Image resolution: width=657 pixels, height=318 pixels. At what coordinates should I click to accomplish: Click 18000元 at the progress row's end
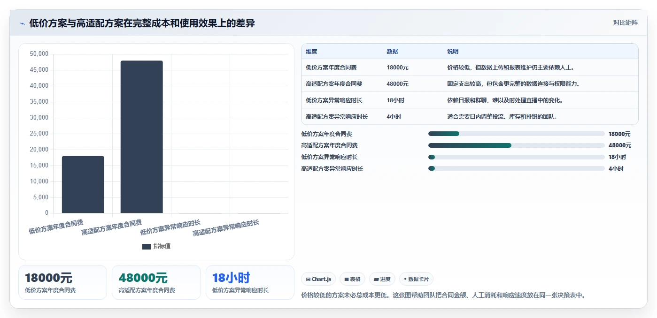tap(620, 134)
